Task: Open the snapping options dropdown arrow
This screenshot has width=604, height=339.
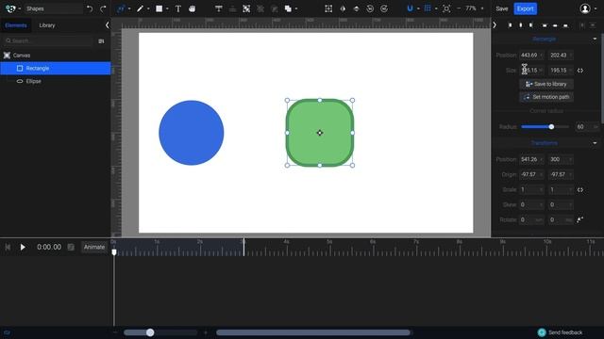Action: [418, 8]
